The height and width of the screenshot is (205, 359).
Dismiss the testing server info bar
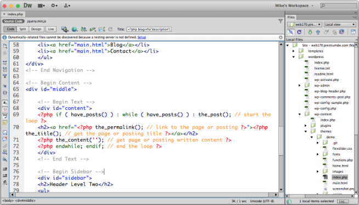tap(281, 37)
